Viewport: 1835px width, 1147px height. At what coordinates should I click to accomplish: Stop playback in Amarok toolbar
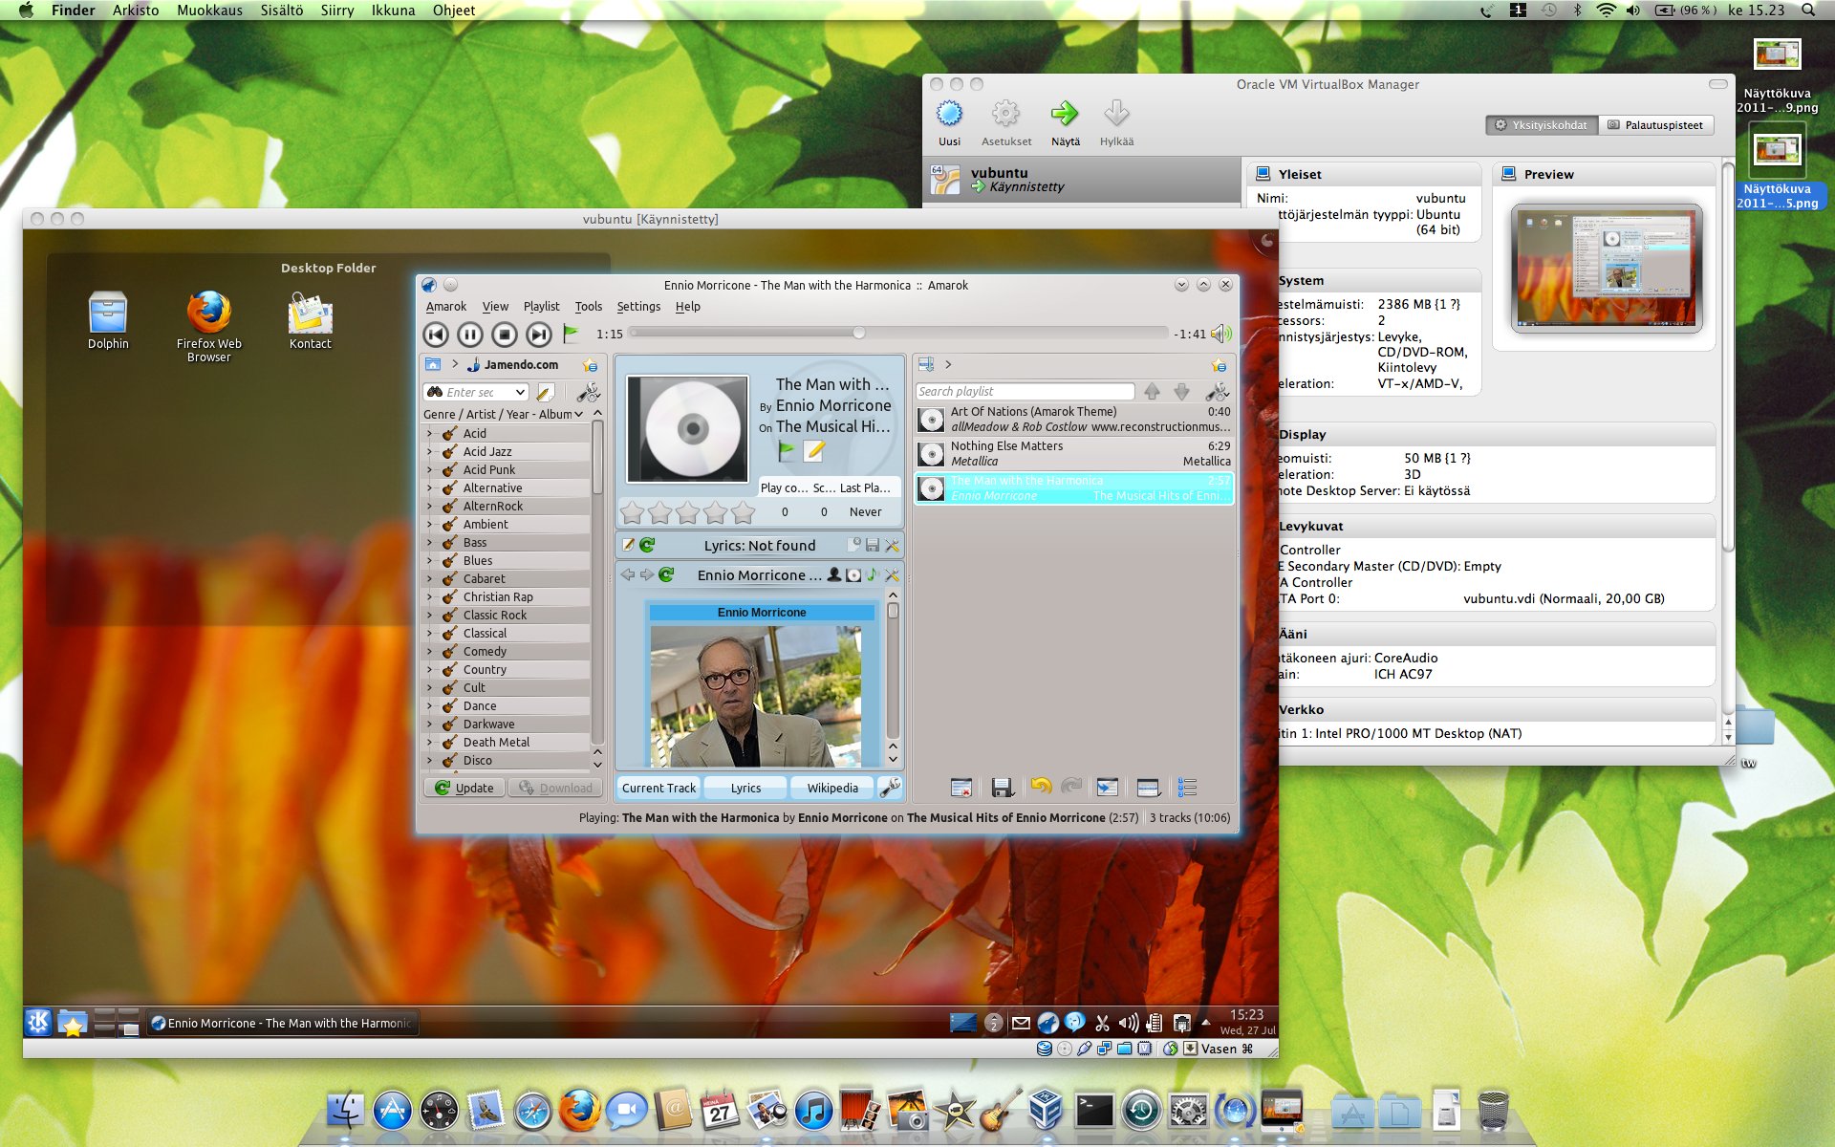click(505, 334)
